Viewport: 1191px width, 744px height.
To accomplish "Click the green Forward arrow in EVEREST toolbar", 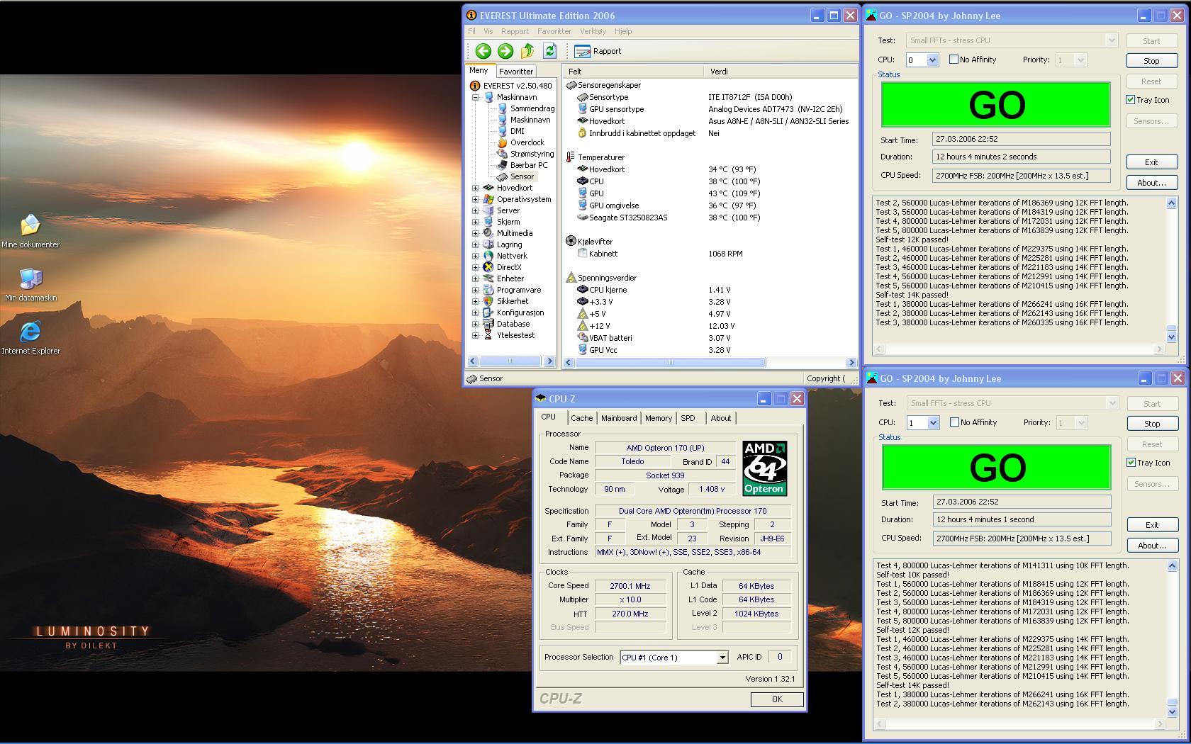I will [x=505, y=51].
